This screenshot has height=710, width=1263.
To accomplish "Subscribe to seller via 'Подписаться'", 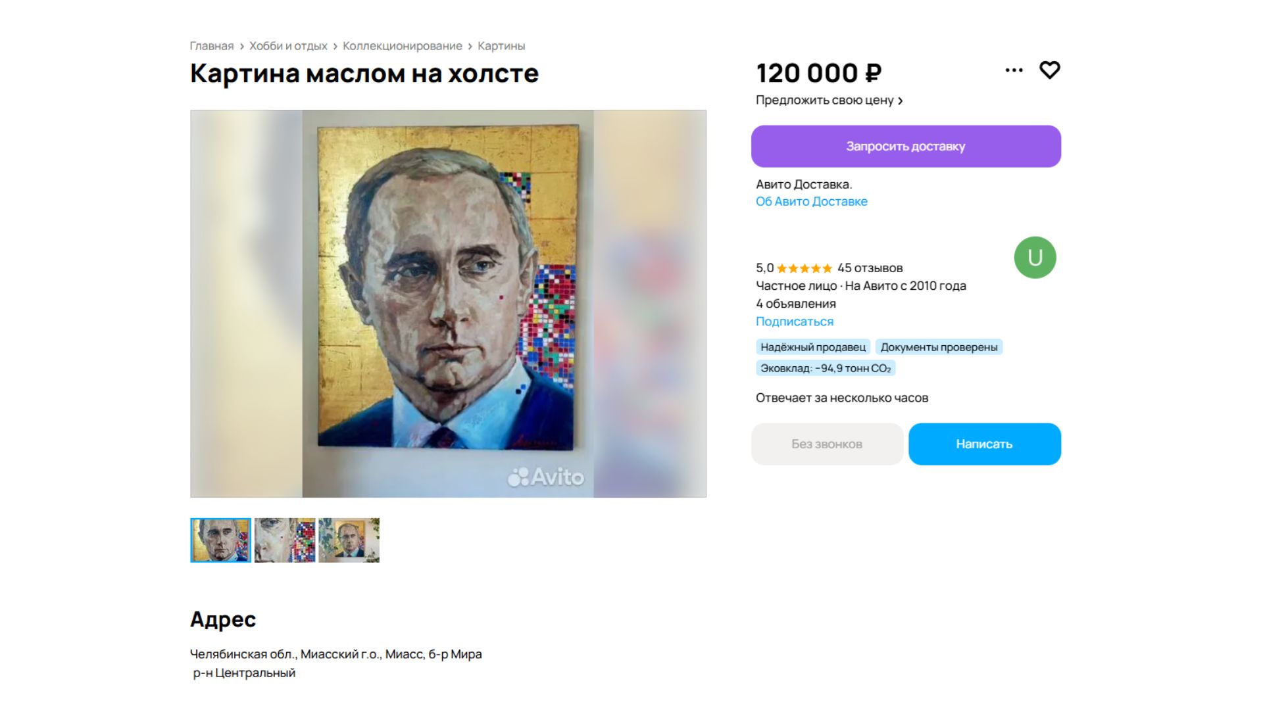I will tap(794, 321).
